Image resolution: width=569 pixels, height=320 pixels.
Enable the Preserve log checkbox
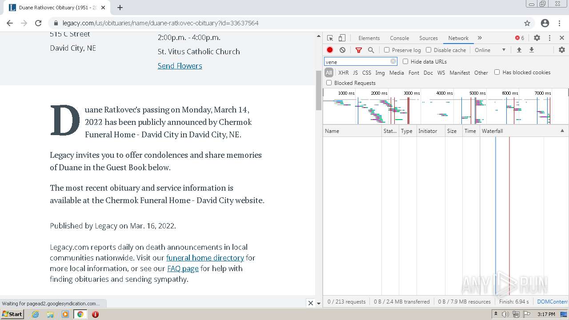[387, 50]
